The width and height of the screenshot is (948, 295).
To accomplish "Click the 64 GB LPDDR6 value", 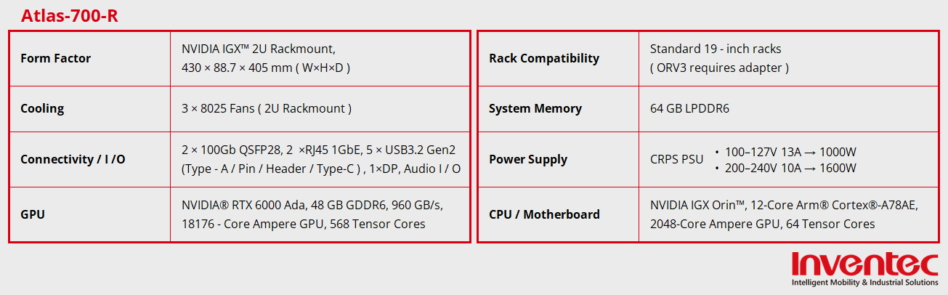I will pyautogui.click(x=689, y=108).
